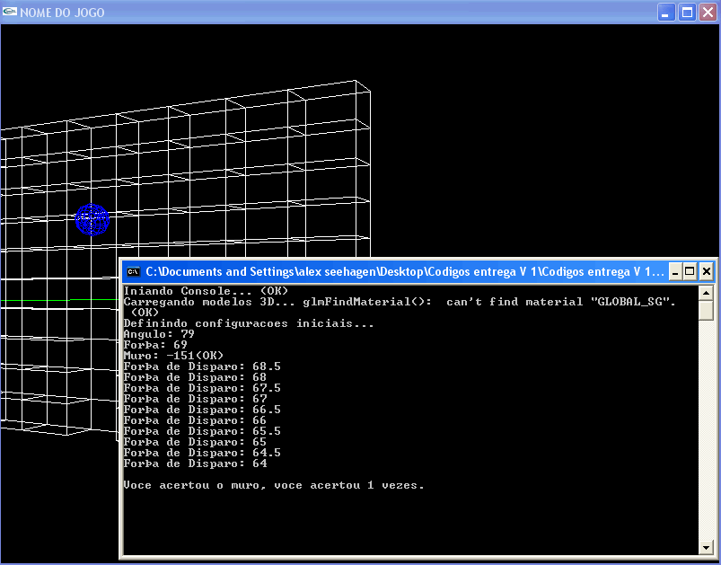
Task: Minimize the console window
Action: 675,272
